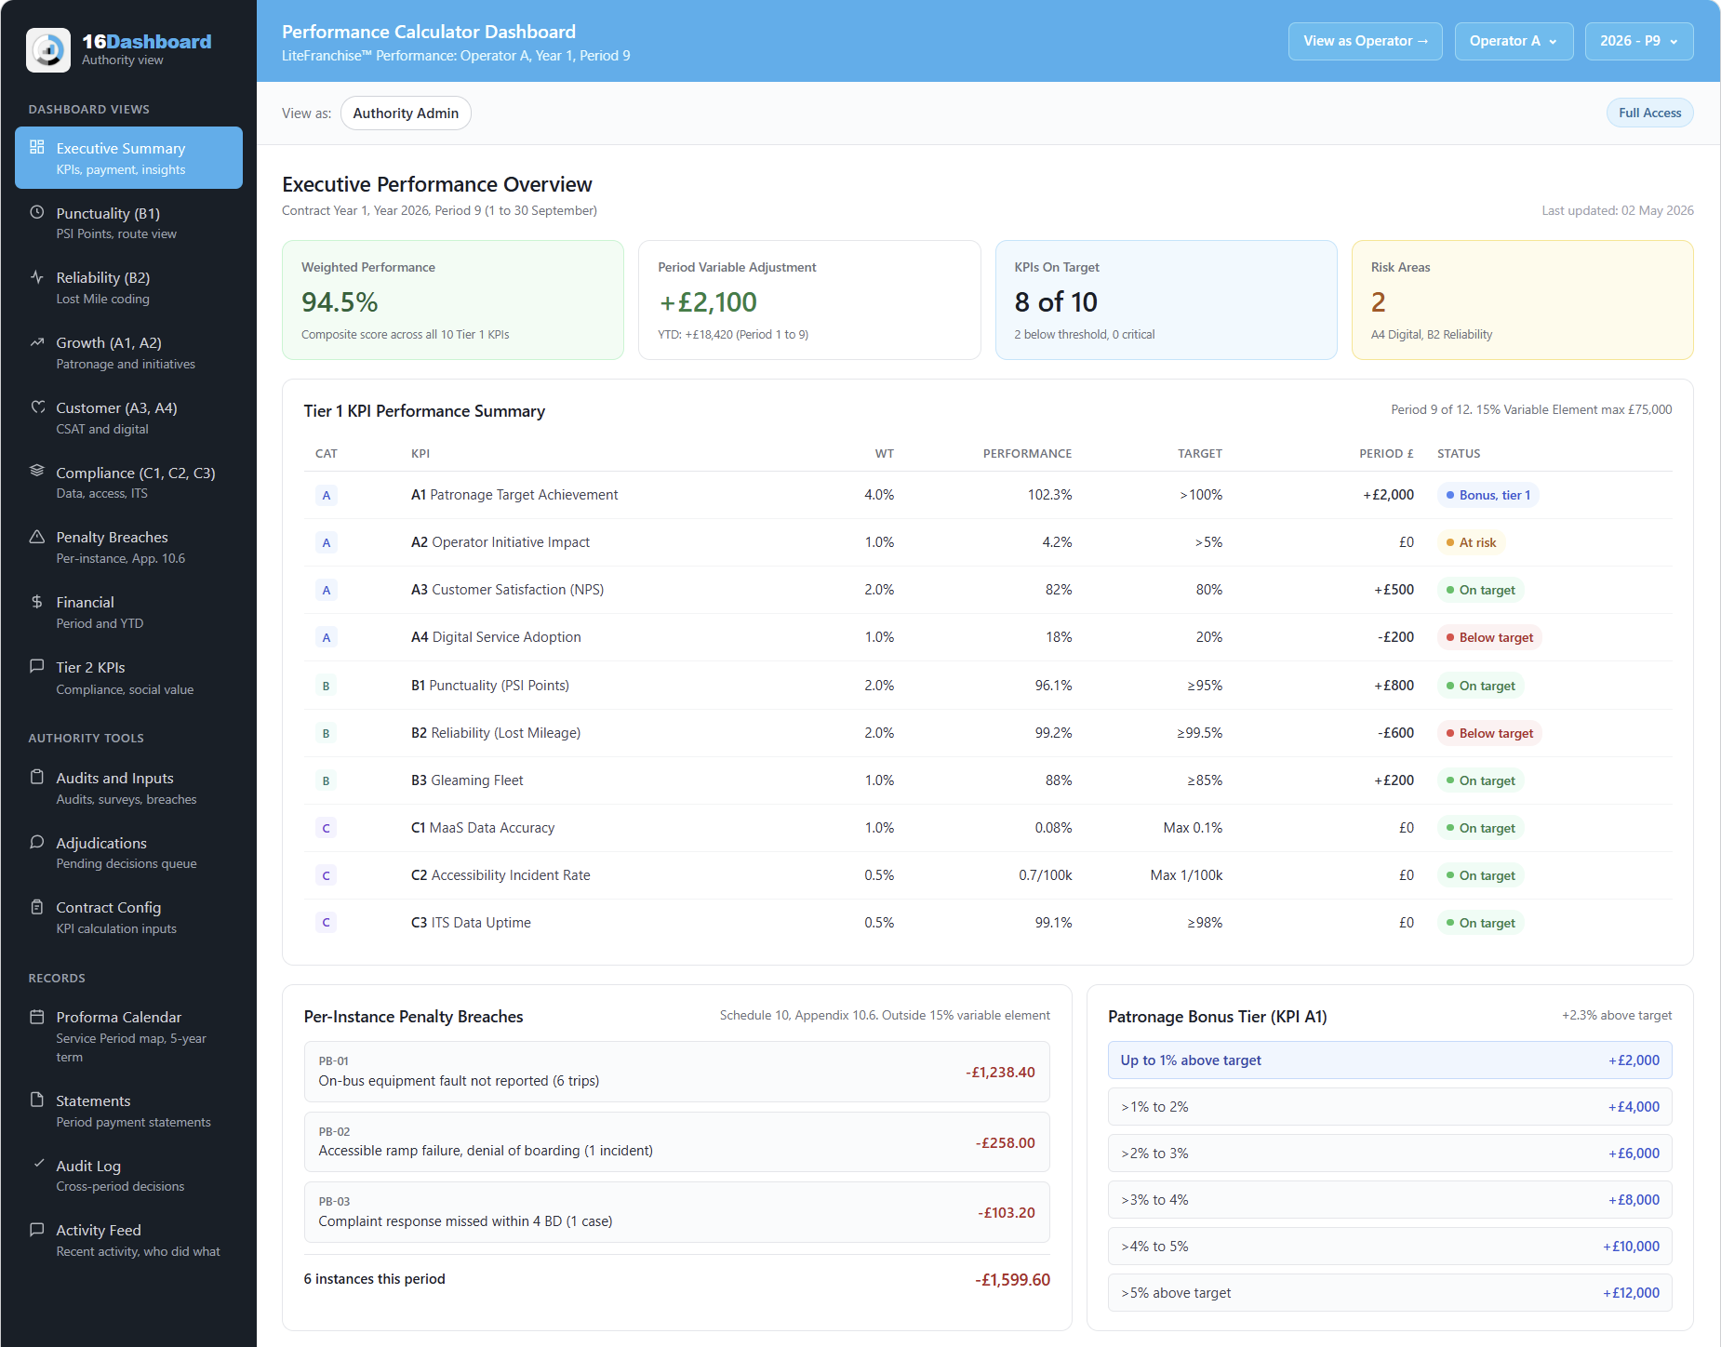Click the Full Access badge
Screen dimensions: 1721x1347
coord(1649,113)
